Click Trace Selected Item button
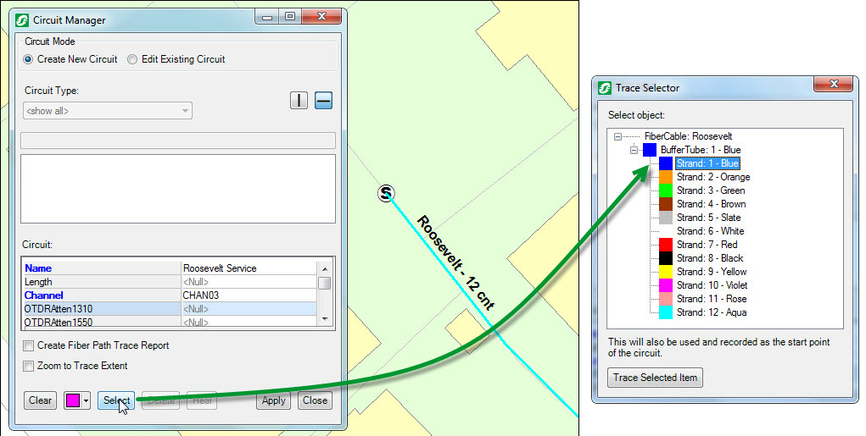The image size is (866, 436). click(655, 378)
